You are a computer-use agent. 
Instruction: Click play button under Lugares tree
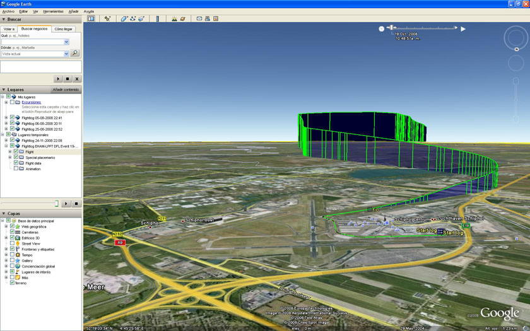[66, 204]
